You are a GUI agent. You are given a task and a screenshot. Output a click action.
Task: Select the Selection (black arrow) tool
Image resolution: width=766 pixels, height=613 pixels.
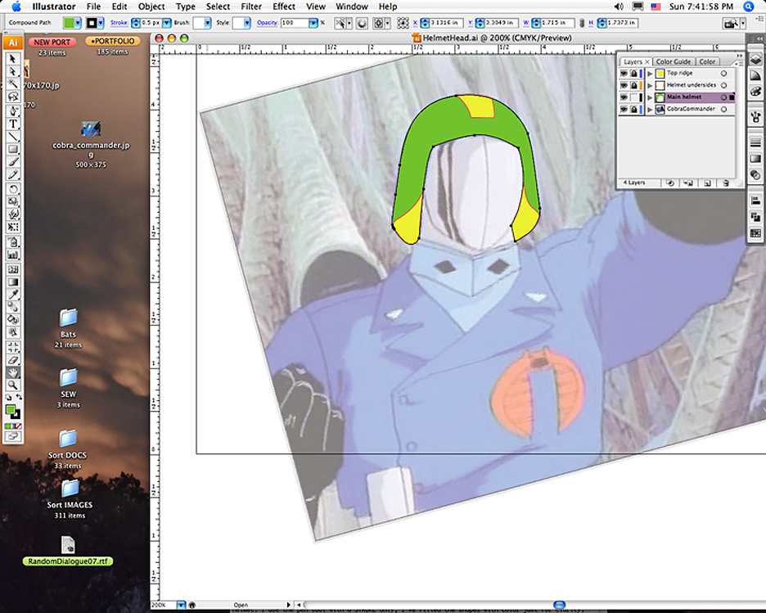click(13, 59)
